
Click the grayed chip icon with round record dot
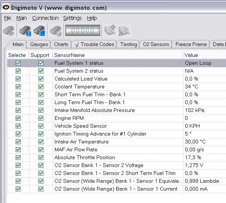coord(56,31)
